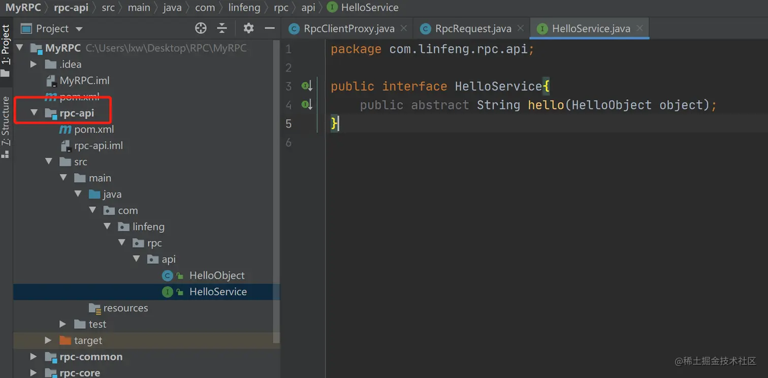
Task: Click HelloService in the breadcrumb bar
Action: (363, 8)
